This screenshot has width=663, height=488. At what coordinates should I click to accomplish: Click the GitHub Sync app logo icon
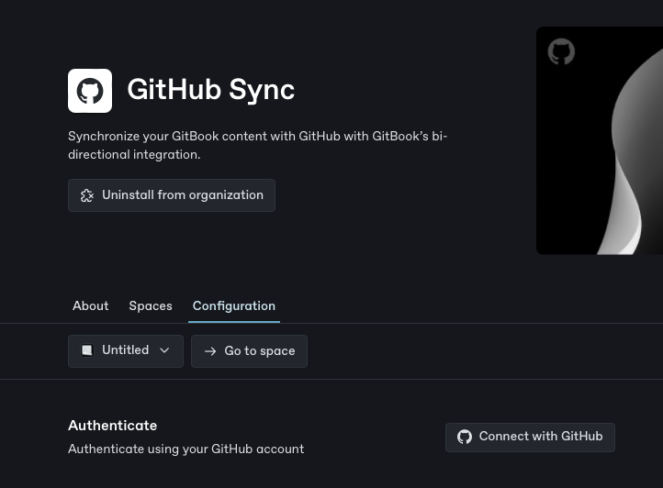pyautogui.click(x=90, y=91)
